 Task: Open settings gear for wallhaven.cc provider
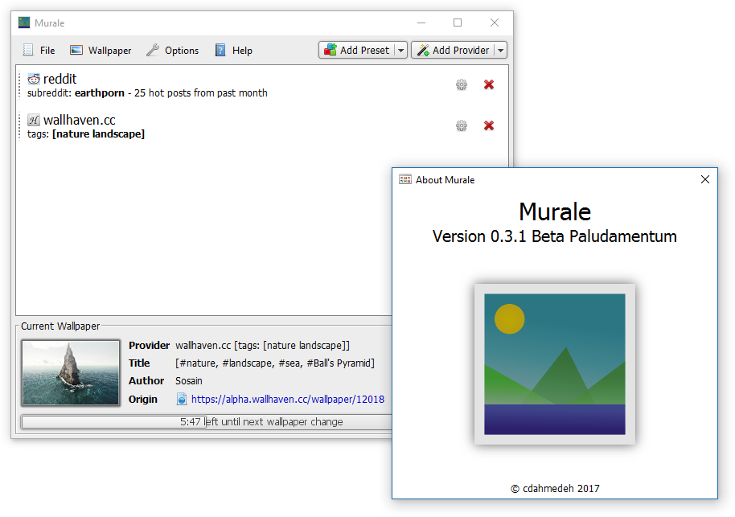tap(462, 125)
